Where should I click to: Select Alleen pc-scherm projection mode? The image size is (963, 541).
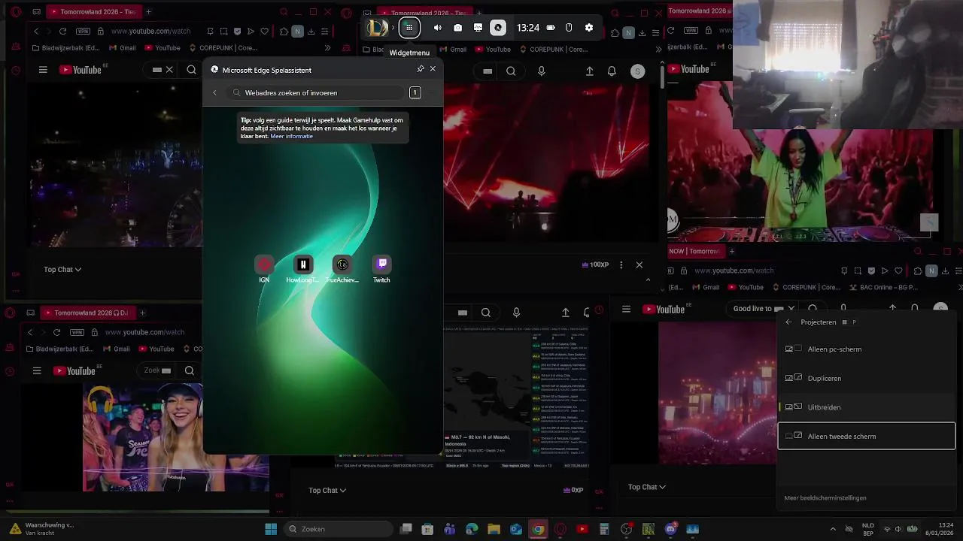pyautogui.click(x=867, y=349)
